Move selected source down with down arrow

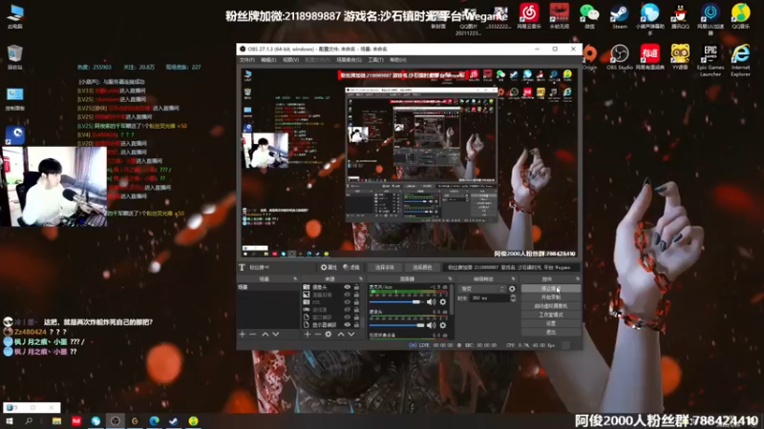(351, 335)
